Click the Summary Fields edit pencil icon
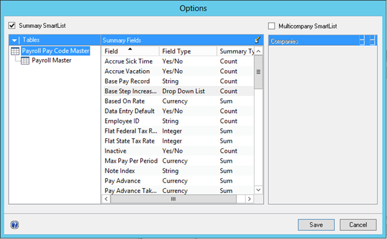Image resolution: width=387 pixels, height=239 pixels. 257,40
